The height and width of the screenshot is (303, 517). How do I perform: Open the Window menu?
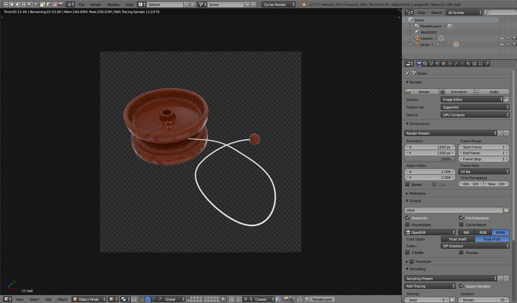[113, 4]
